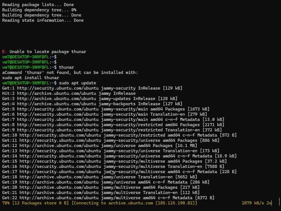Click the 'Reading package lists... Done' line
This screenshot has height=211, width=281.
point(38,5)
